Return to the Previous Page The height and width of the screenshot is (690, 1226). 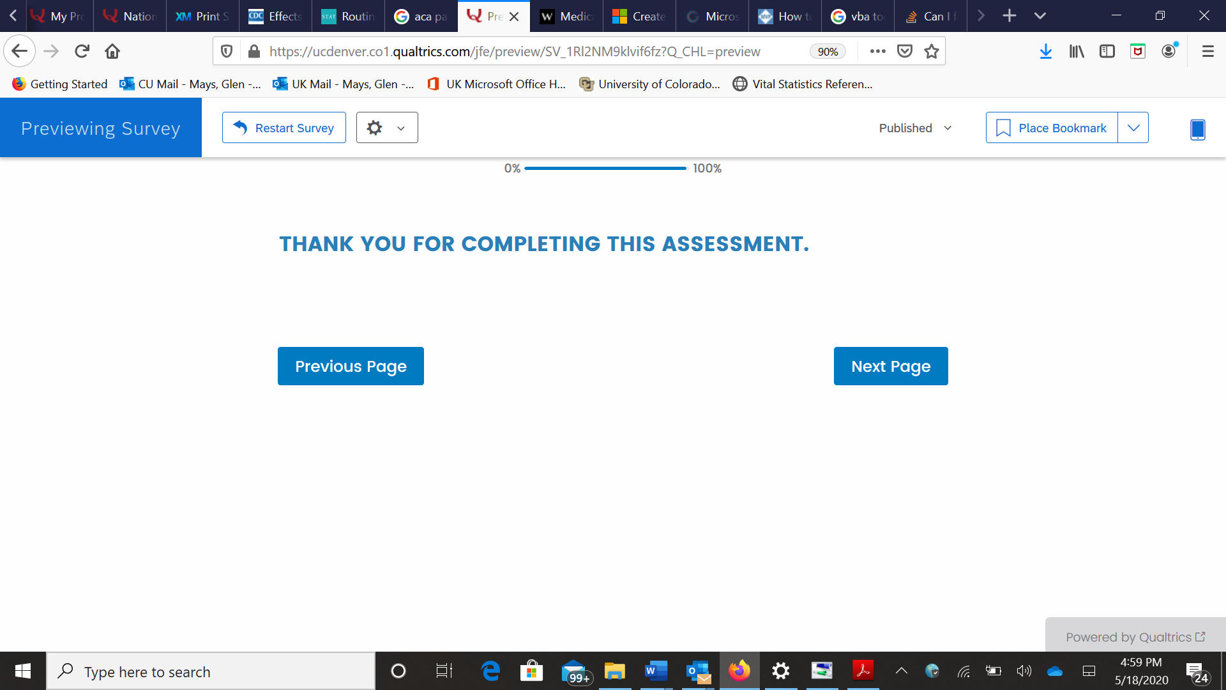(351, 366)
